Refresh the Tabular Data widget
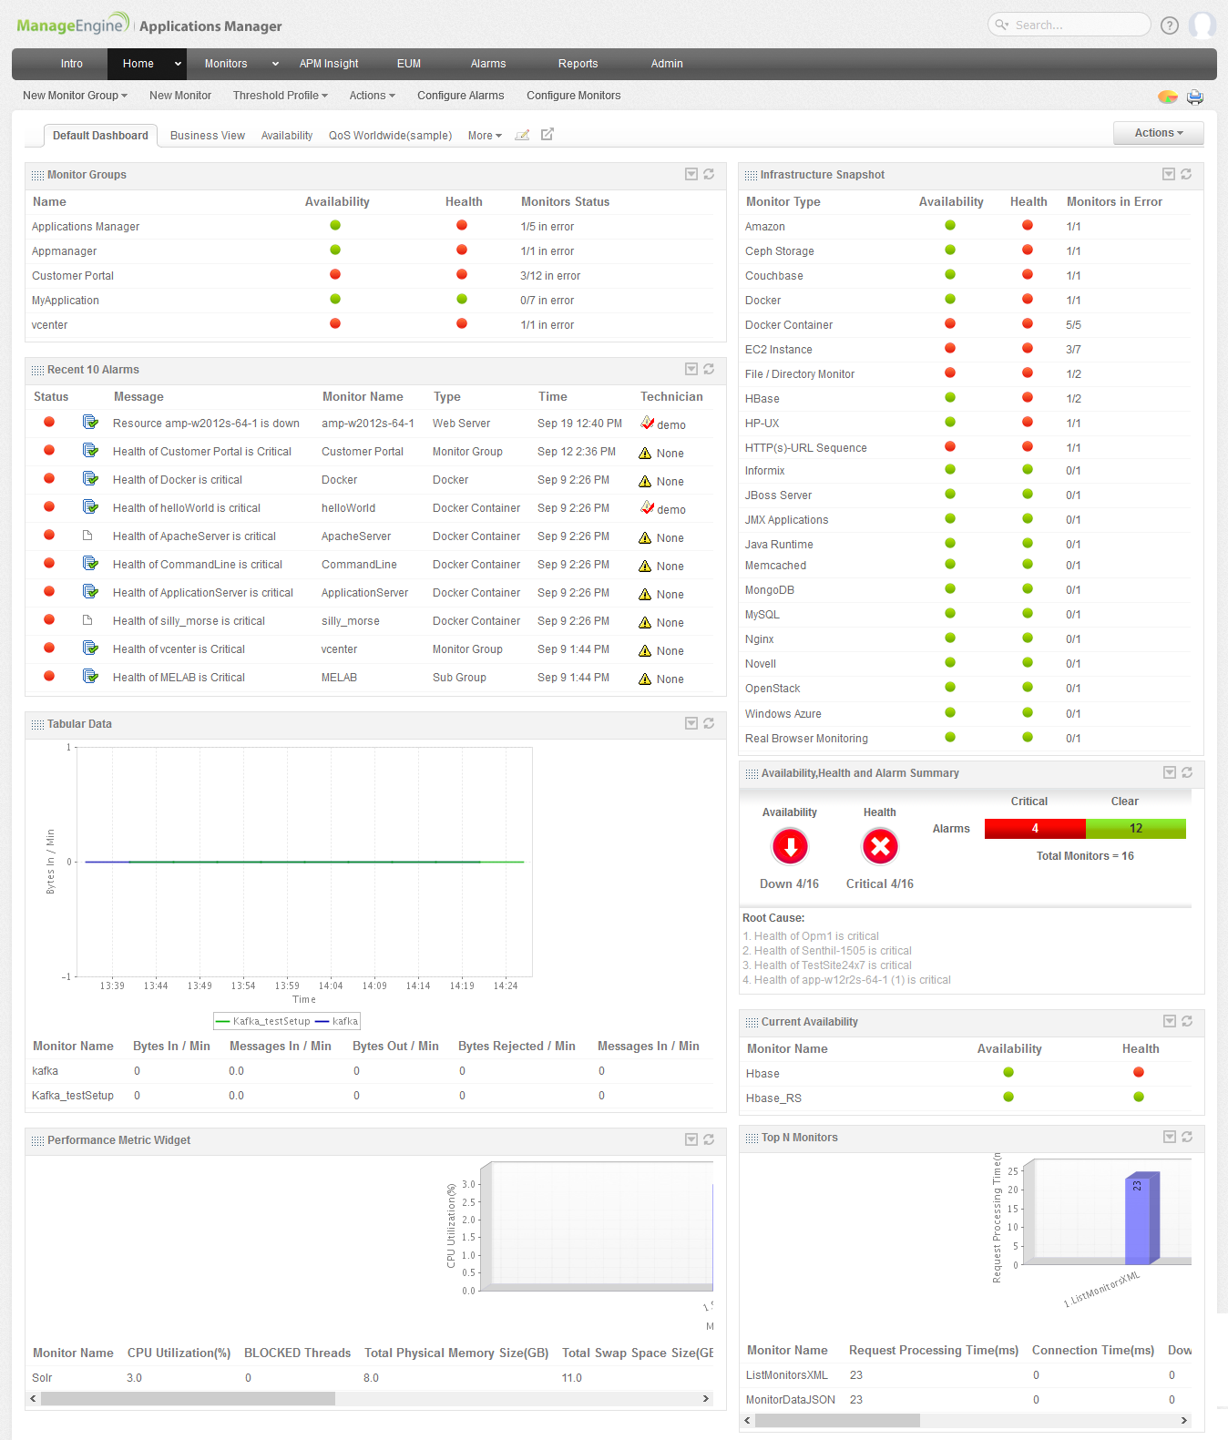1228x1440 pixels. coord(709,723)
